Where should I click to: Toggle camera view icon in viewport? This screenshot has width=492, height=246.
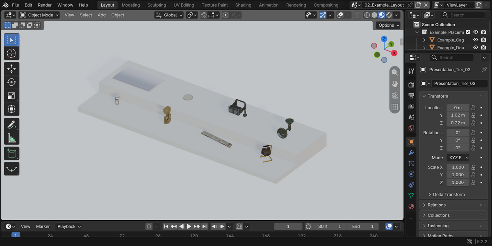[395, 96]
